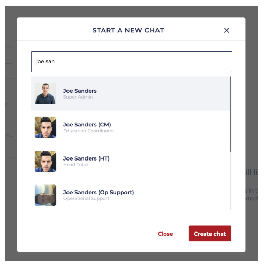Click the Super Admin role label

coord(78,97)
